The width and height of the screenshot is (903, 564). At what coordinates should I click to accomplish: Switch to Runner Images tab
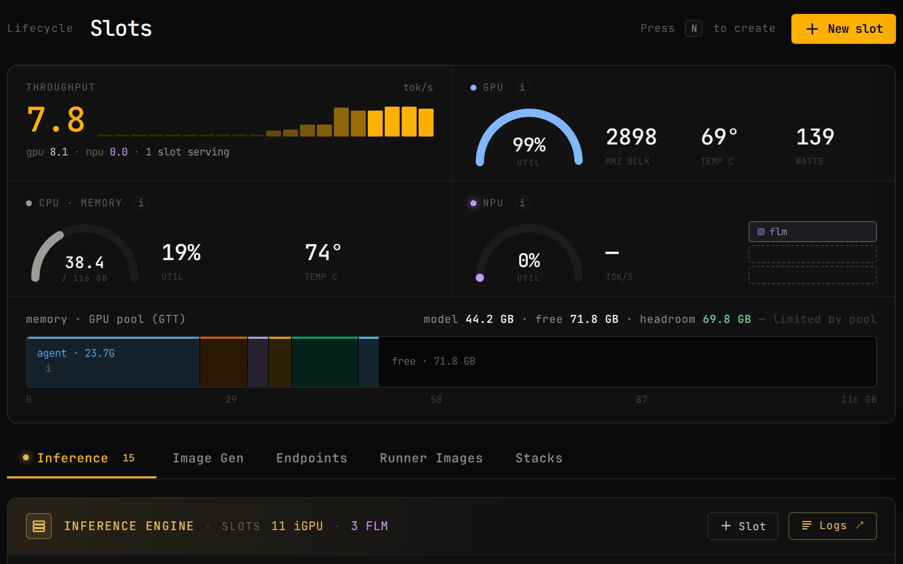(x=432, y=458)
